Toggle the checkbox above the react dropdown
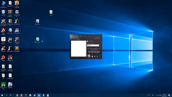The image size is (172, 97). click(88, 41)
